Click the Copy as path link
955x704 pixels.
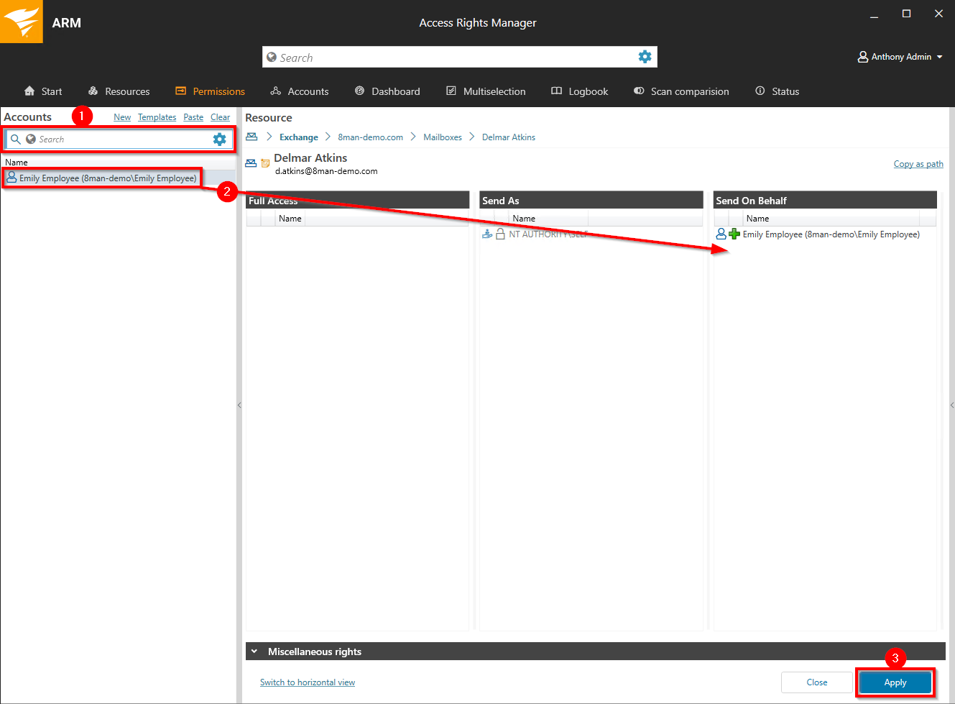coord(918,164)
